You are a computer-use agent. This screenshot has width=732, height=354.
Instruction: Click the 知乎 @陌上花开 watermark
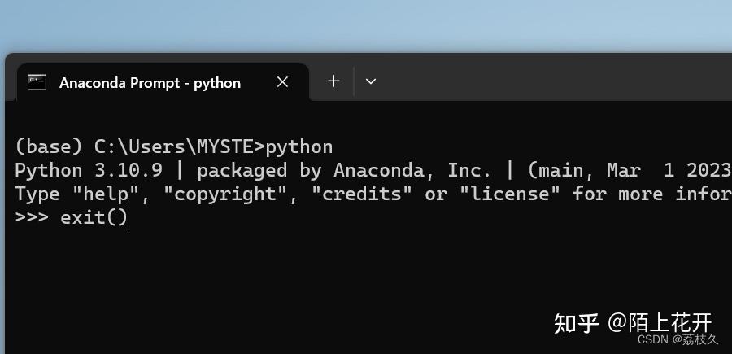(x=633, y=323)
